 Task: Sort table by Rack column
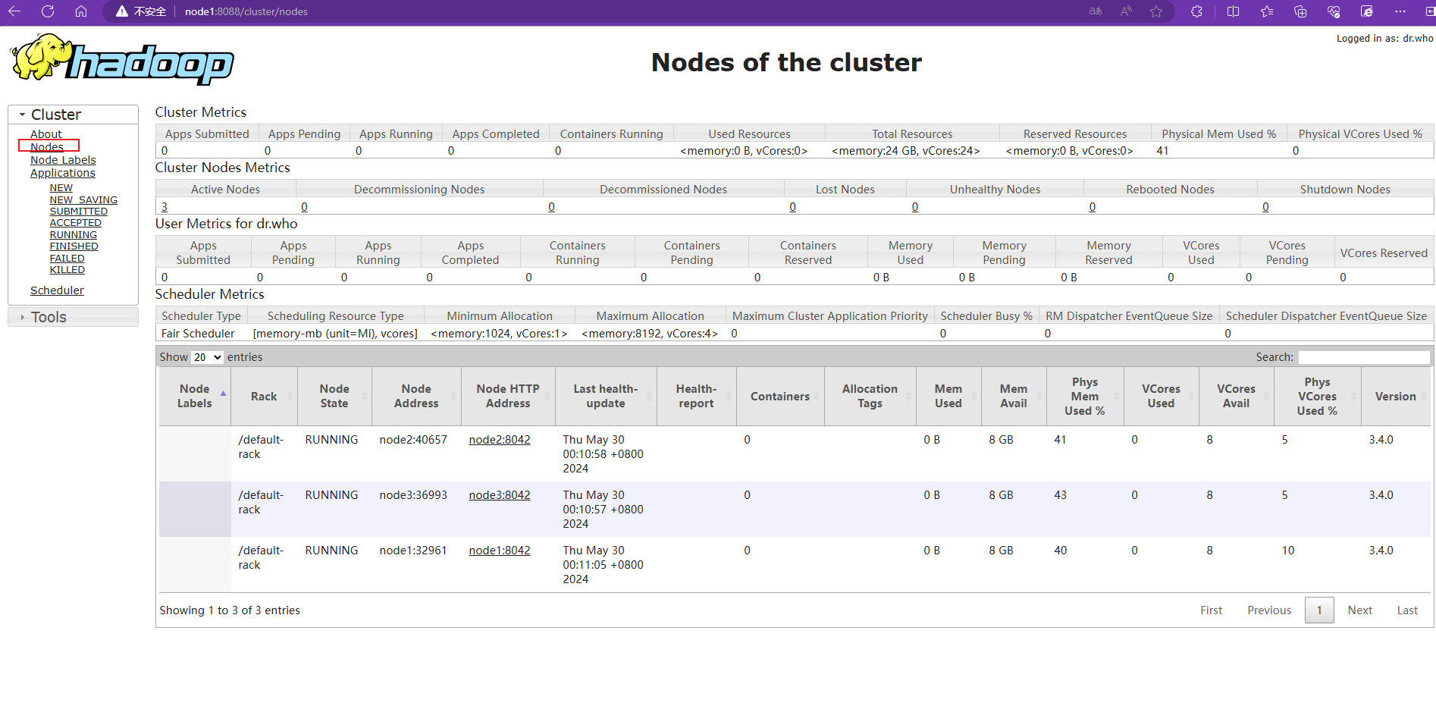[264, 396]
